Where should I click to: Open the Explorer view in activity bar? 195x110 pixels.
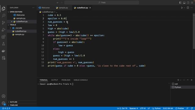[x=3, y=9]
